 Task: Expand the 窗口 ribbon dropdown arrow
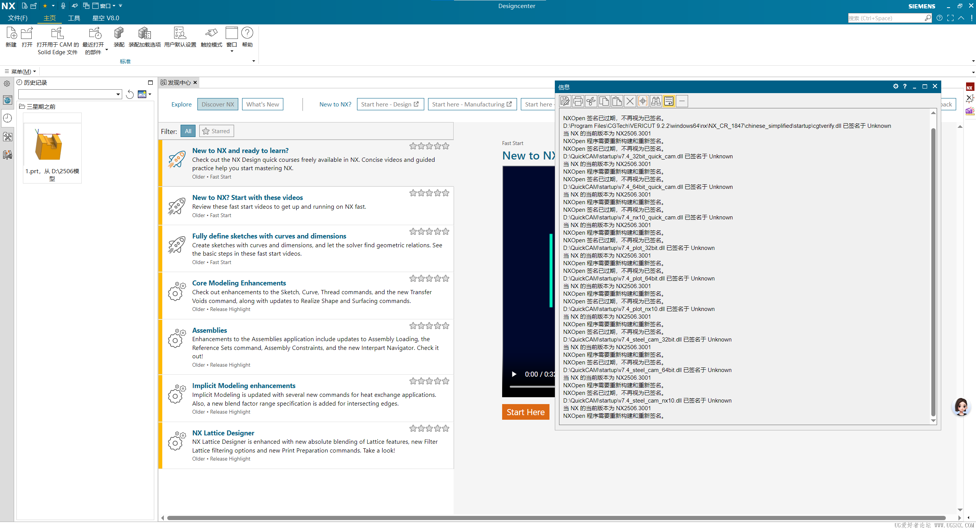(232, 51)
